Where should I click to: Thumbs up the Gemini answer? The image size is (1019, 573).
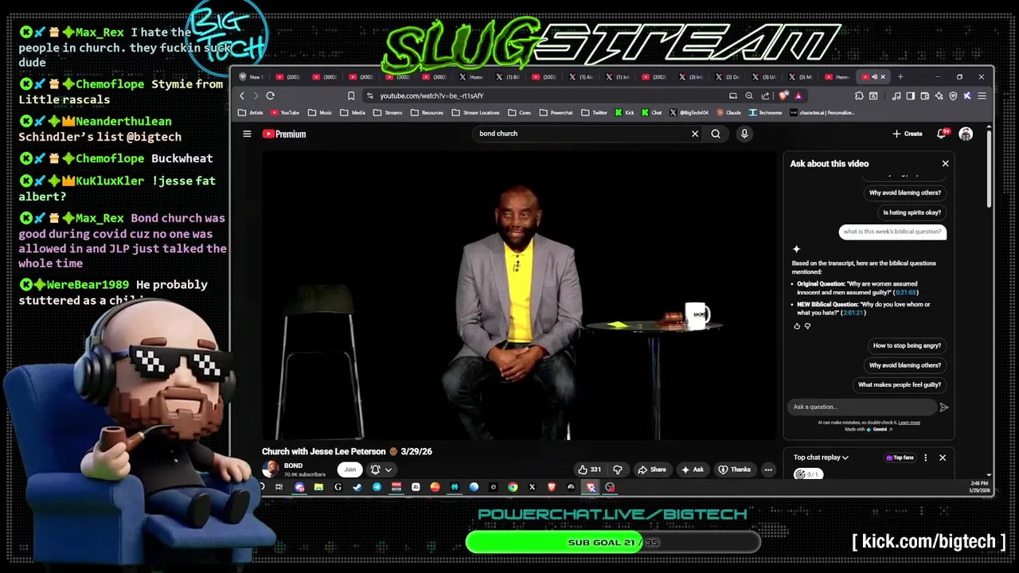pos(797,326)
